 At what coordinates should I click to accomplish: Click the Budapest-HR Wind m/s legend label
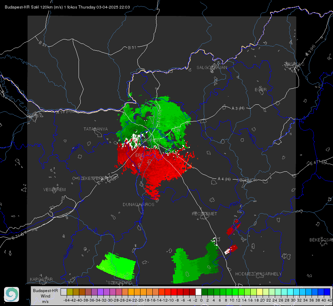46,296
